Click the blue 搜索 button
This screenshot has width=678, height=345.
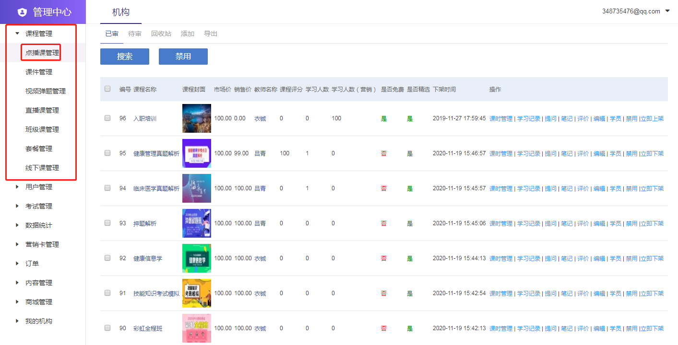(x=125, y=57)
